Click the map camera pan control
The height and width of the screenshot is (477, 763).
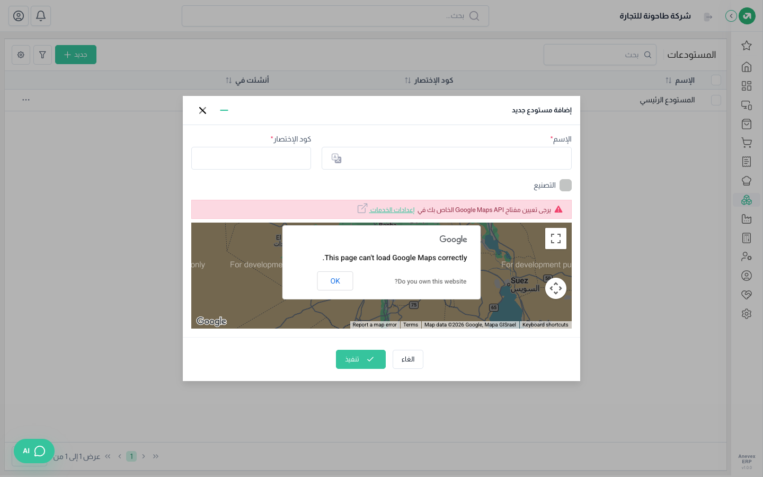pos(556,288)
